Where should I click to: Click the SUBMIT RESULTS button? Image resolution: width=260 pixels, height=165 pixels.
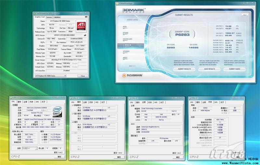184,69
